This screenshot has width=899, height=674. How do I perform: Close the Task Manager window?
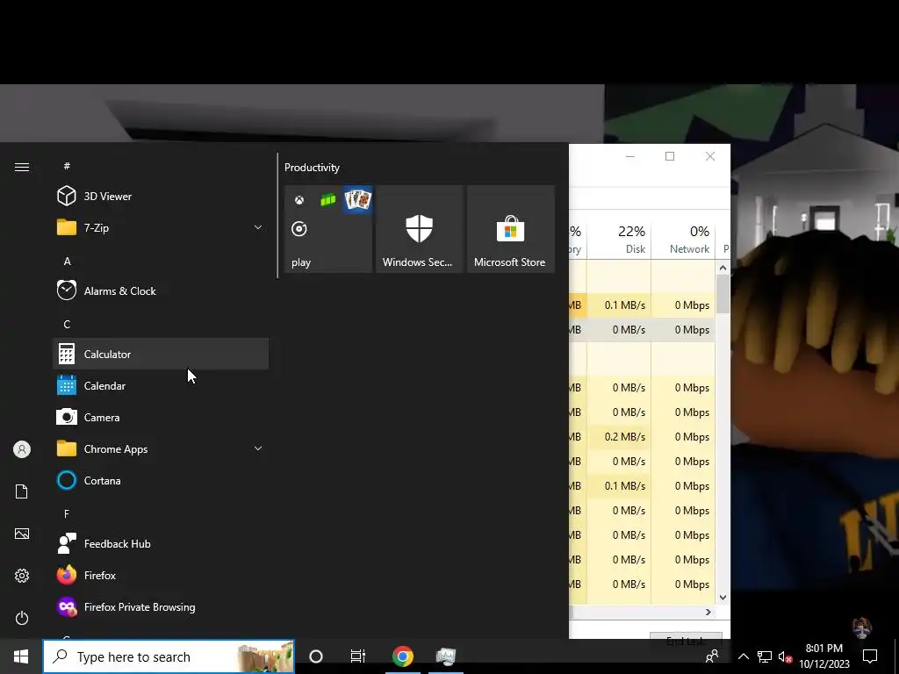coord(709,156)
